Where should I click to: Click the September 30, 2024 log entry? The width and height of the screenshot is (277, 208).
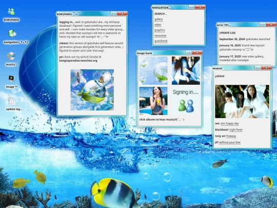245,39
